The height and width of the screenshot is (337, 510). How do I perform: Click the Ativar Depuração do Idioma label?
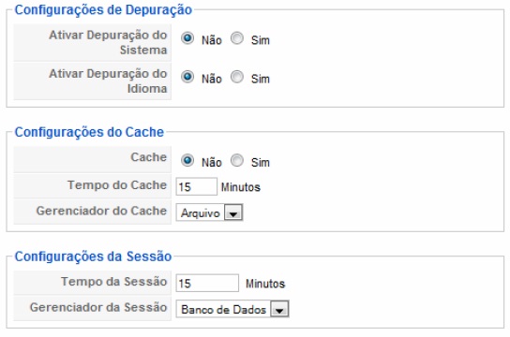click(x=108, y=81)
